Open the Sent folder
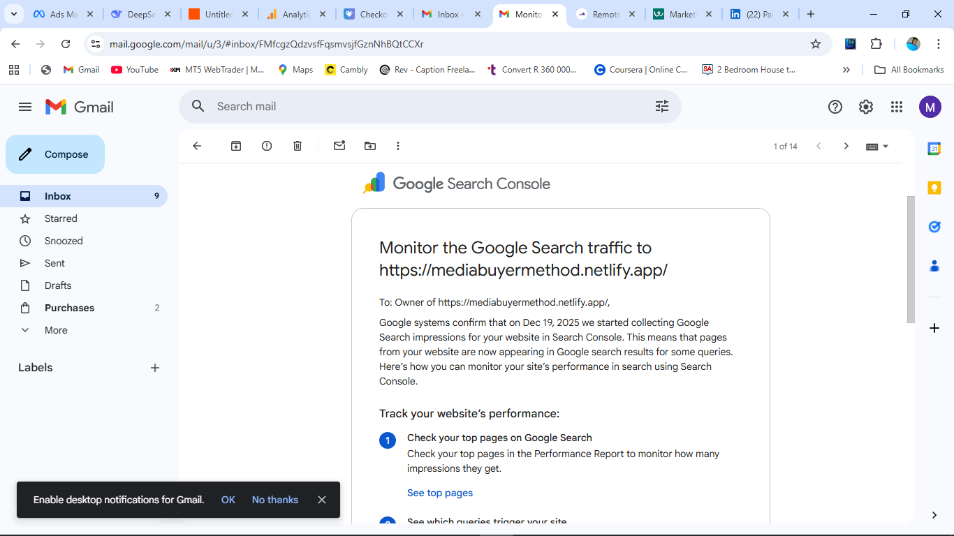The width and height of the screenshot is (954, 536). (x=84, y=263)
